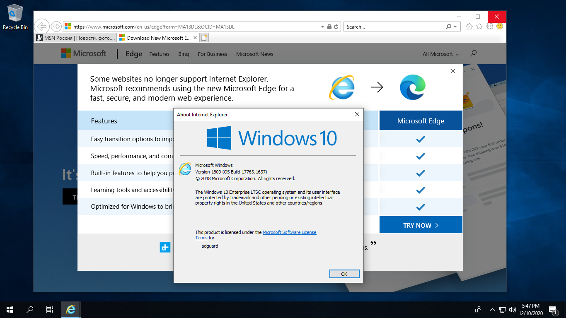Image resolution: width=566 pixels, height=318 pixels.
Task: Open the Microsoft Software License link
Action: [289, 232]
